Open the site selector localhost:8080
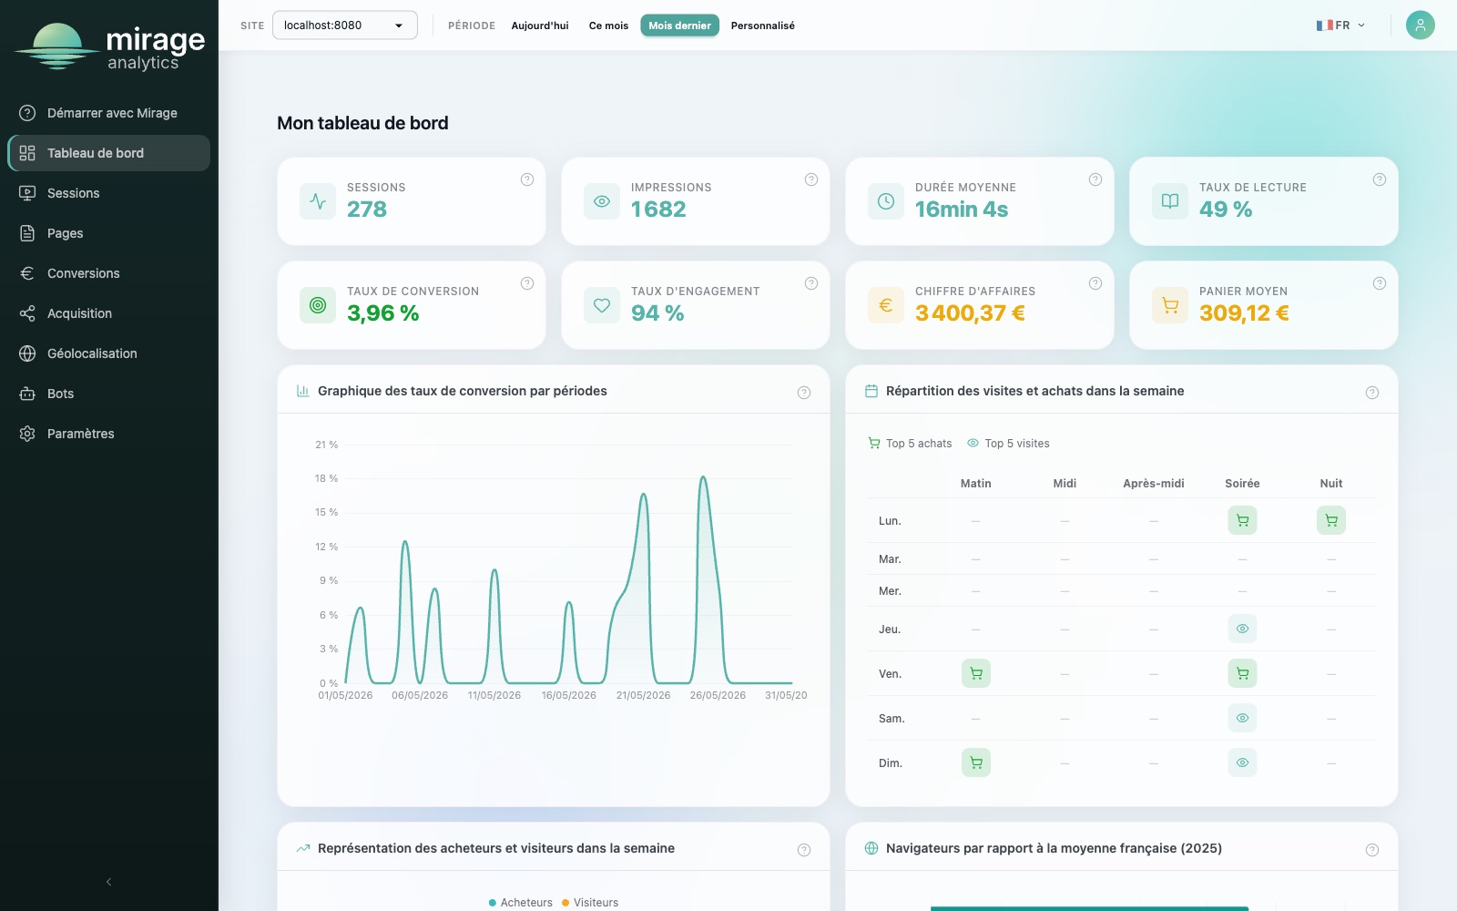The width and height of the screenshot is (1457, 911). [x=345, y=26]
